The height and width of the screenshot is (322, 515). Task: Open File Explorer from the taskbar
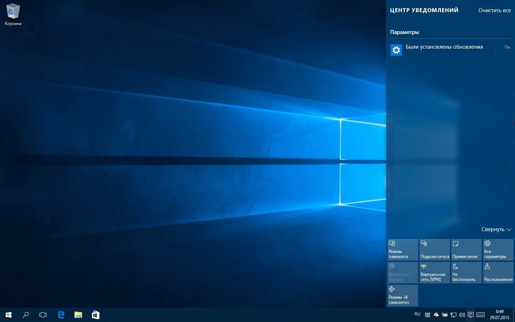78,315
